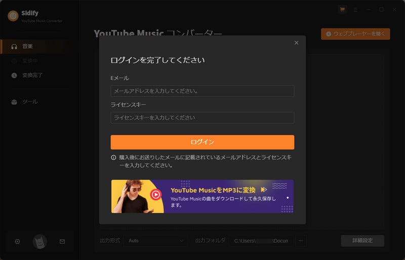Click the clock icon next to 変換完了
405x260 pixels.
(x=14, y=75)
